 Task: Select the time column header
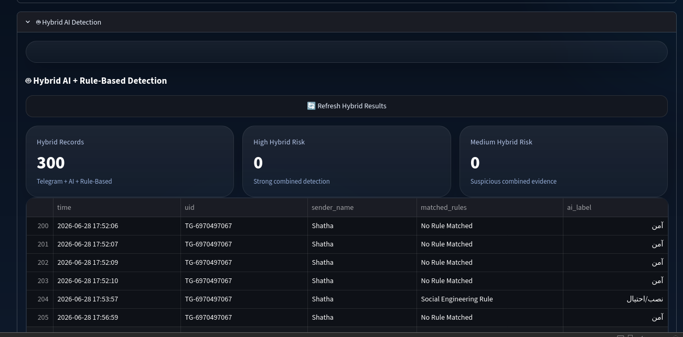116,207
